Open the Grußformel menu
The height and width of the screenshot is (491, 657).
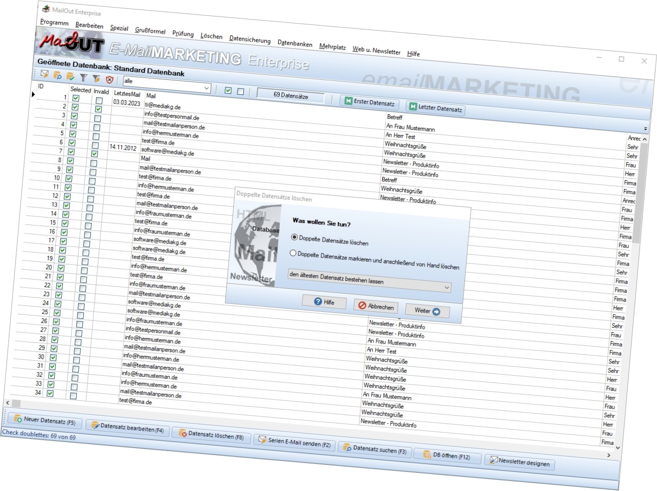[x=150, y=30]
